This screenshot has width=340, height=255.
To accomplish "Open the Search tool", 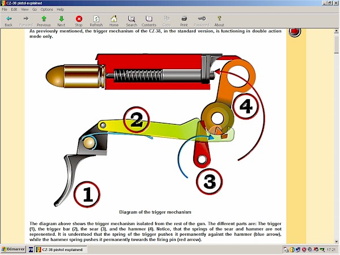I will (x=131, y=21).
